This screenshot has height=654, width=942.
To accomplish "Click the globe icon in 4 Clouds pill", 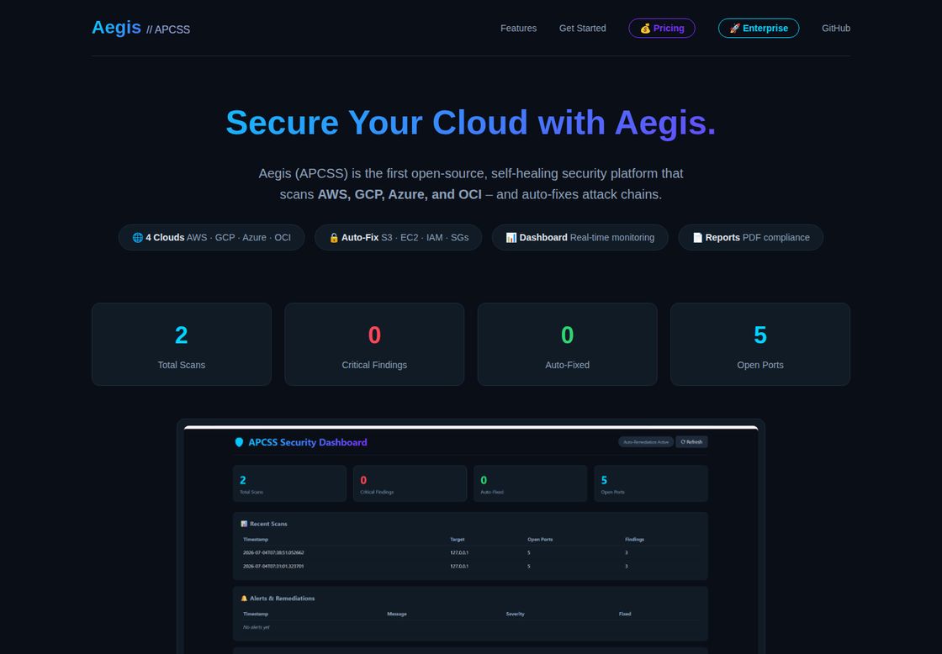I will click(138, 238).
